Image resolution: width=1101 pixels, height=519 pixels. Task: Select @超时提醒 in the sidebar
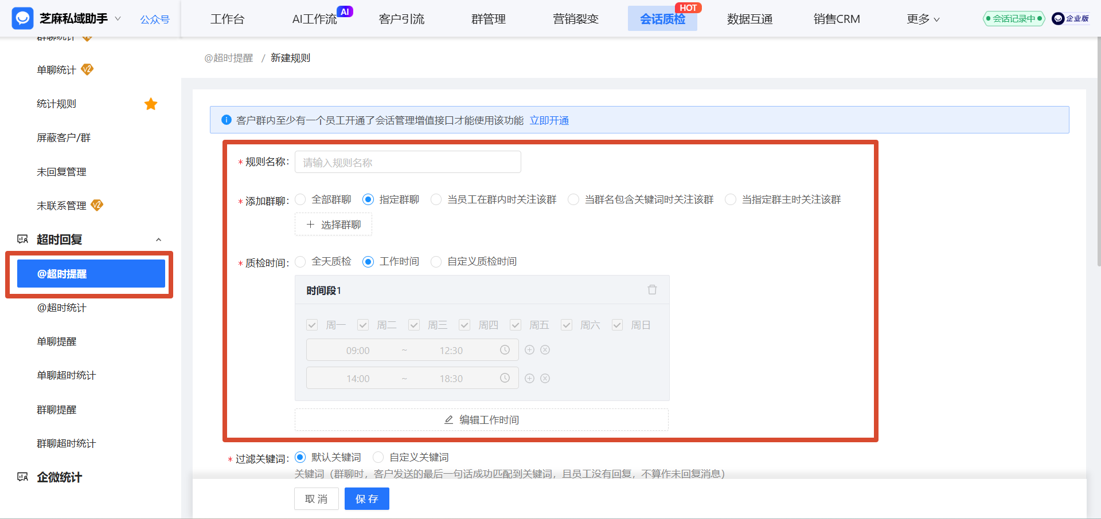pyautogui.click(x=91, y=274)
